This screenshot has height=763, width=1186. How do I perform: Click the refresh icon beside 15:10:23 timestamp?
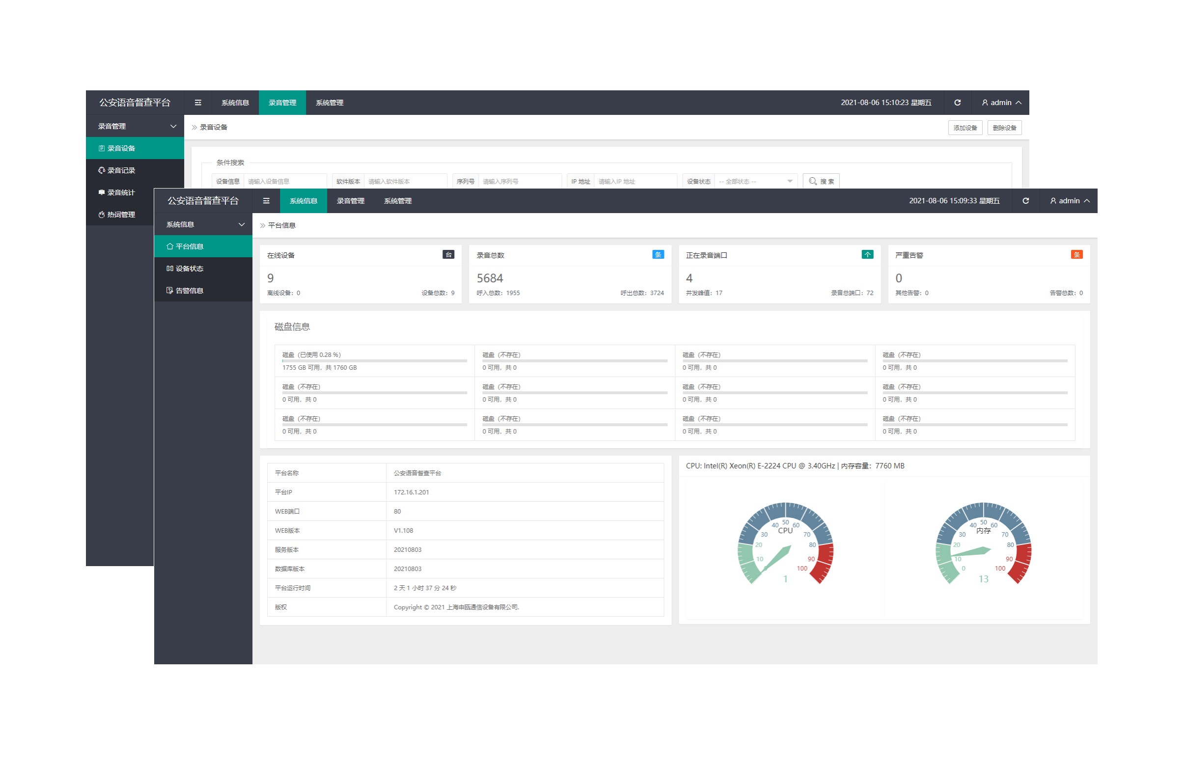click(957, 103)
